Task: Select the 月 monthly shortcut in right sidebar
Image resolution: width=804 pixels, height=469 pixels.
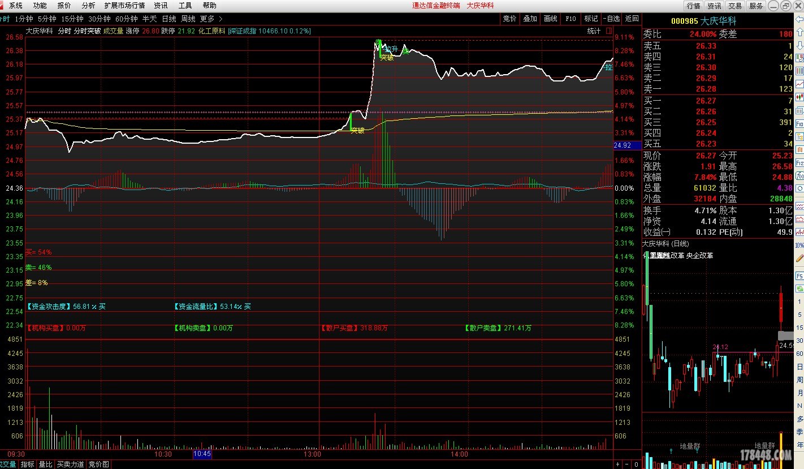Action: tap(799, 393)
